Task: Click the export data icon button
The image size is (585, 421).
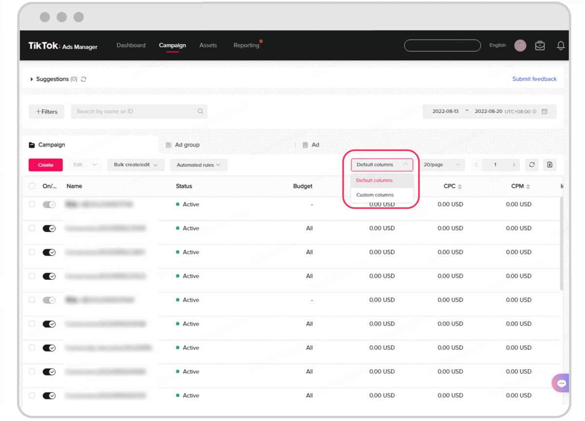Action: [549, 165]
